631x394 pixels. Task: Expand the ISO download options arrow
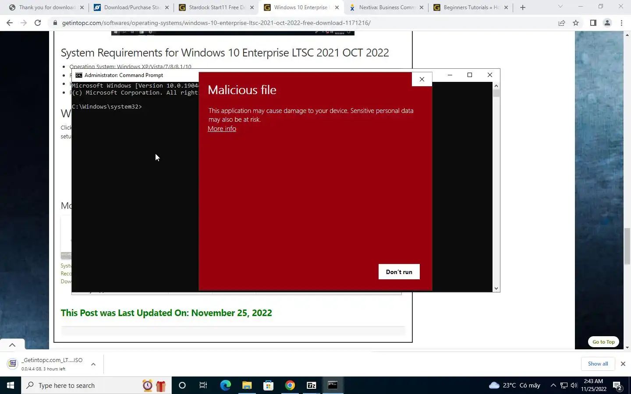pos(93,364)
